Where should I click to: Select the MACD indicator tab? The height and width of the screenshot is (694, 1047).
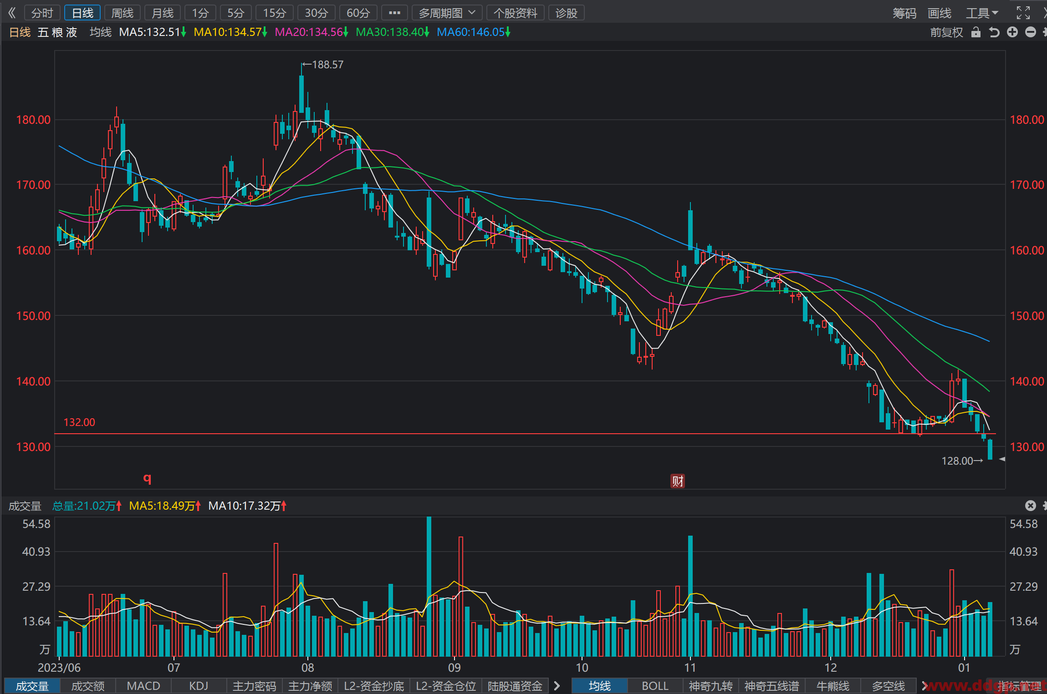[143, 686]
